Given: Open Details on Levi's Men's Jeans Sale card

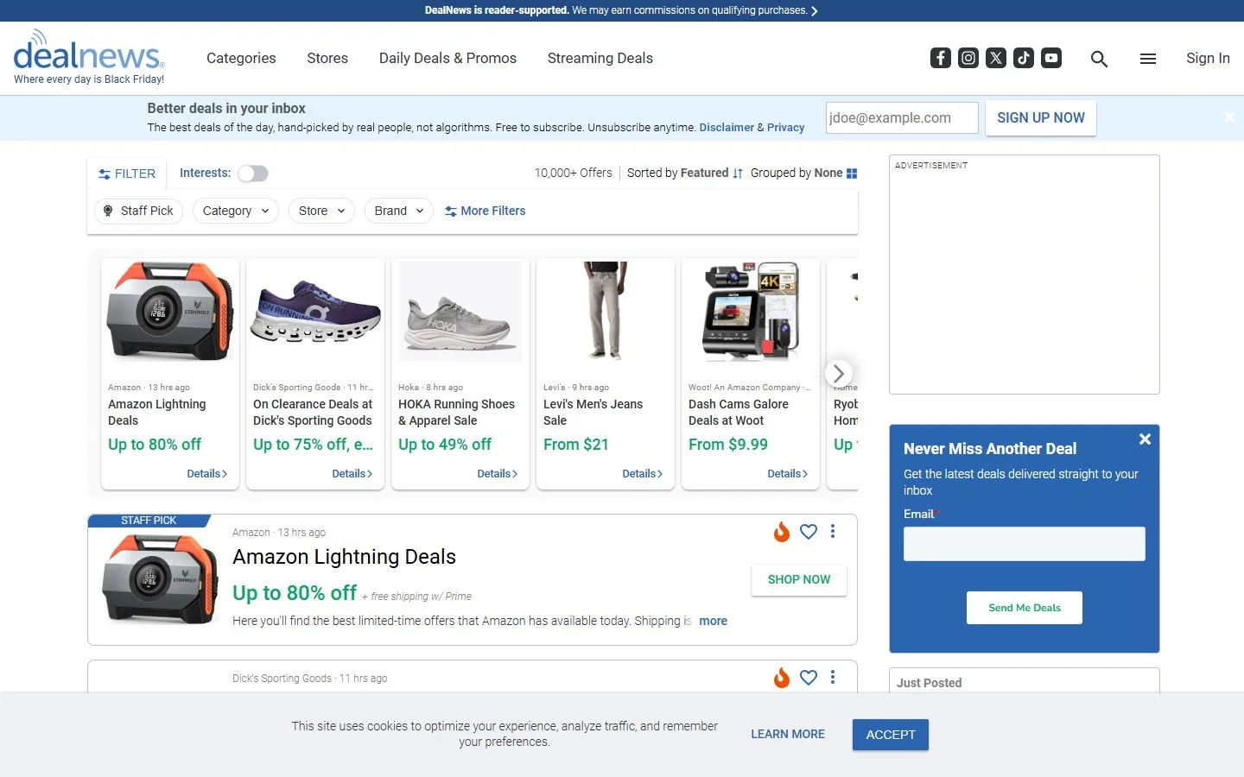Looking at the screenshot, I should (642, 473).
